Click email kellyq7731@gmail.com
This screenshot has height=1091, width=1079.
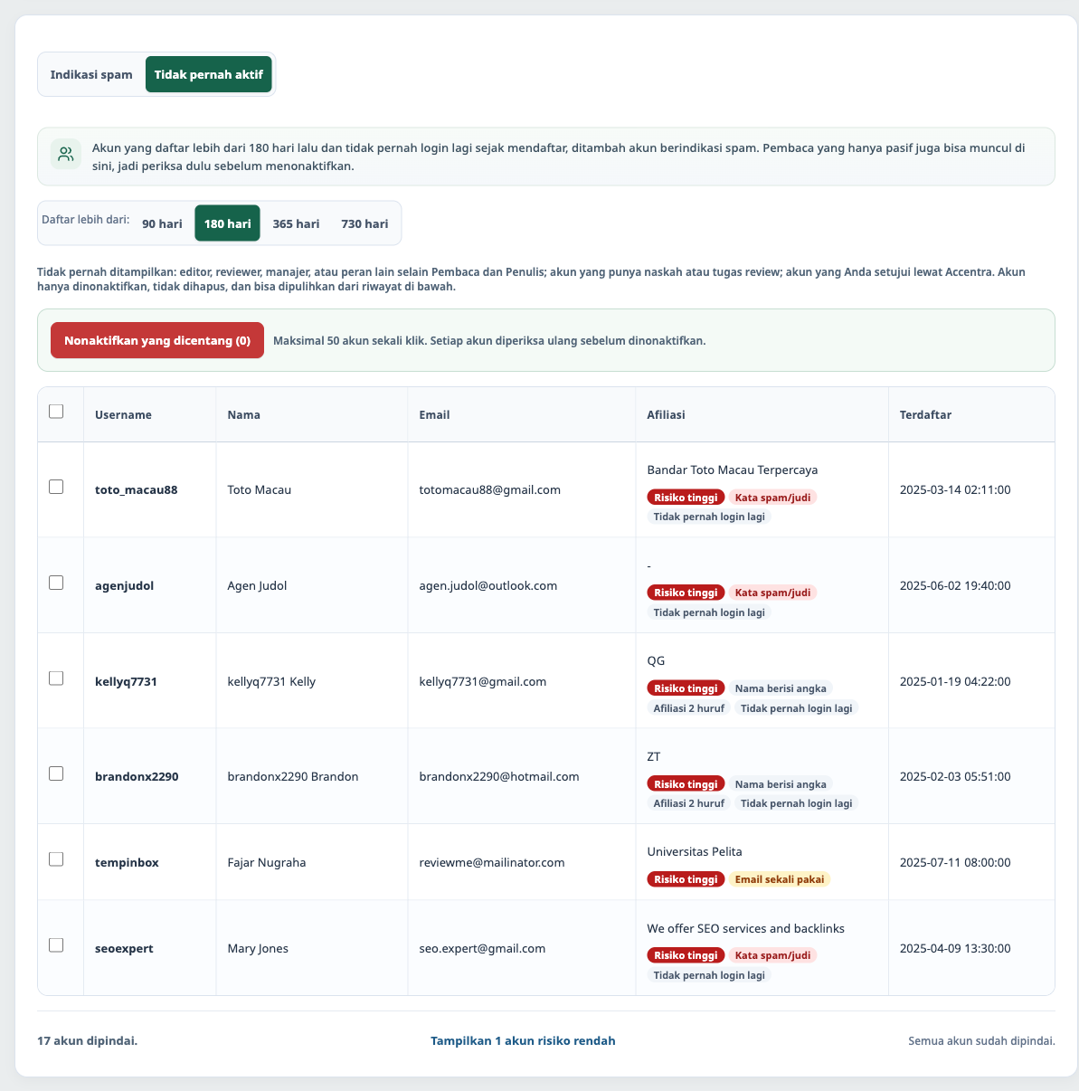tap(483, 681)
